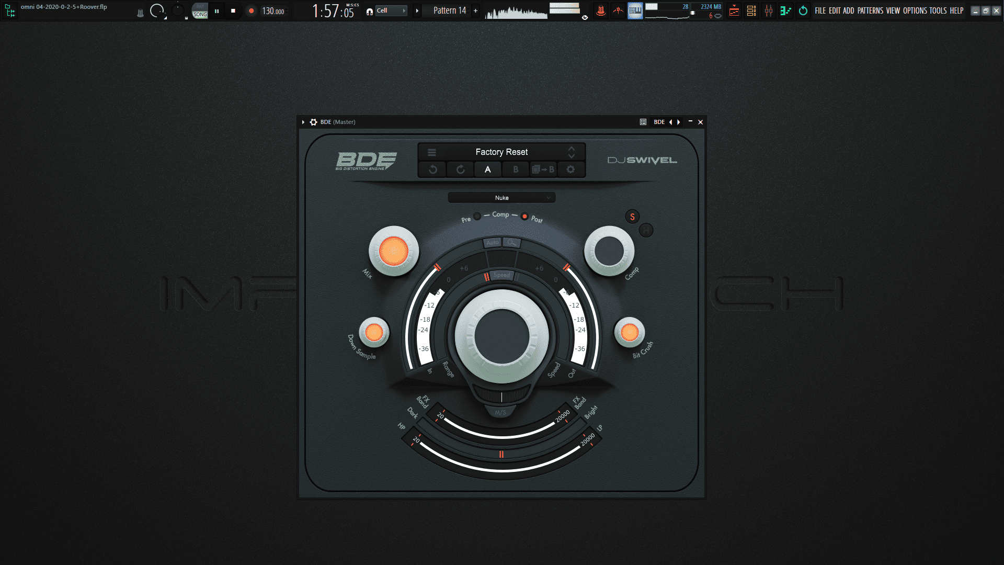
Task: Click the tempo 130.000 field
Action: [273, 11]
